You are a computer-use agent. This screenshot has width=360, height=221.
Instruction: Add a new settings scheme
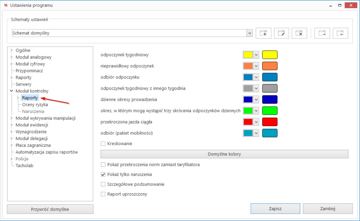264,33
